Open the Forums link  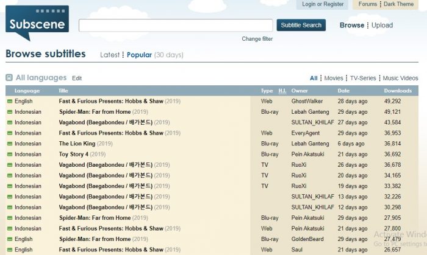[368, 4]
